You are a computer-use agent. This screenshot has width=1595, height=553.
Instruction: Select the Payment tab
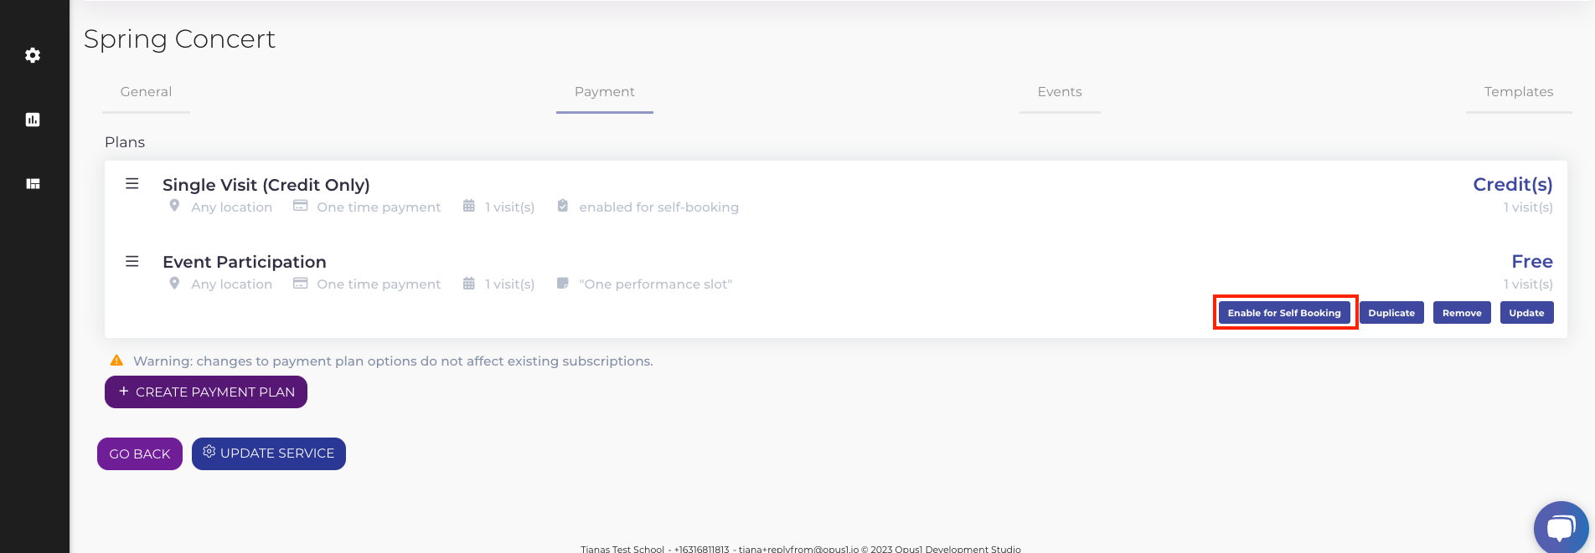pos(604,92)
